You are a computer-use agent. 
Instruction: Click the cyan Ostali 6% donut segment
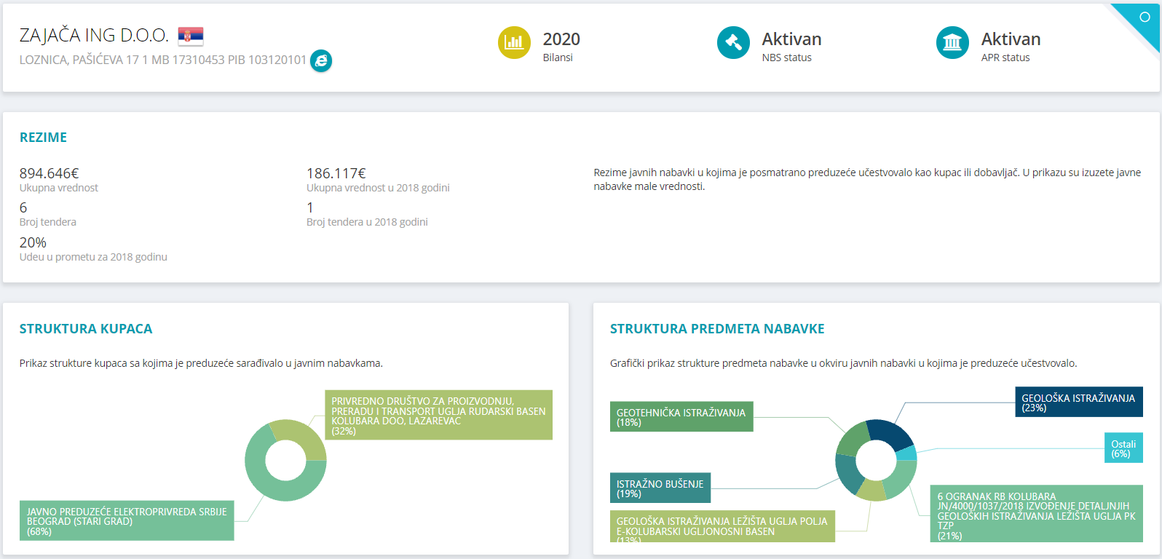[907, 453]
